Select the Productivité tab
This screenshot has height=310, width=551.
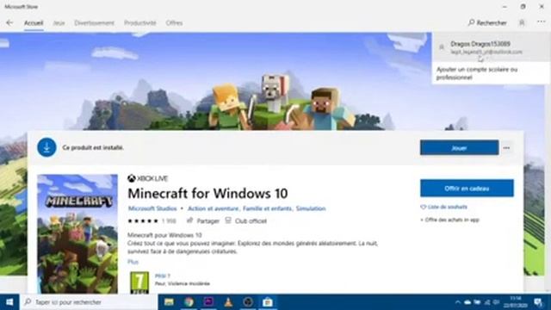pos(139,23)
